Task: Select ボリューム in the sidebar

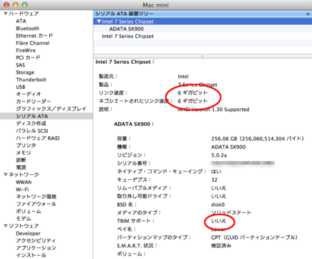Action: pos(28,211)
